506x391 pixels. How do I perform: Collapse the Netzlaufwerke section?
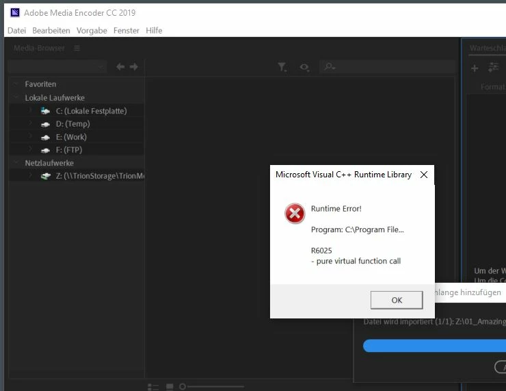[x=16, y=162]
